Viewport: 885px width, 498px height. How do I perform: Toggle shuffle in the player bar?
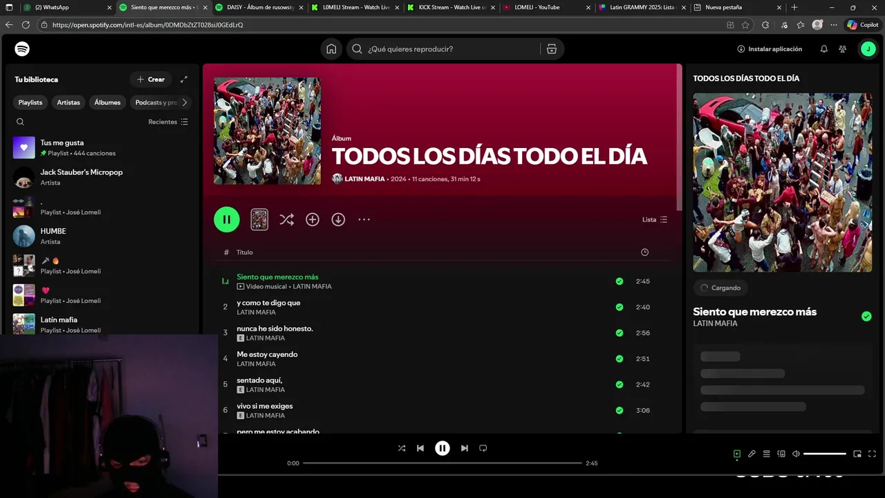(402, 448)
